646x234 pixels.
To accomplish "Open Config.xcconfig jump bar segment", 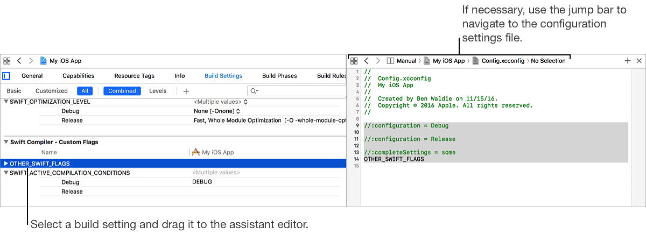I will tap(498, 61).
